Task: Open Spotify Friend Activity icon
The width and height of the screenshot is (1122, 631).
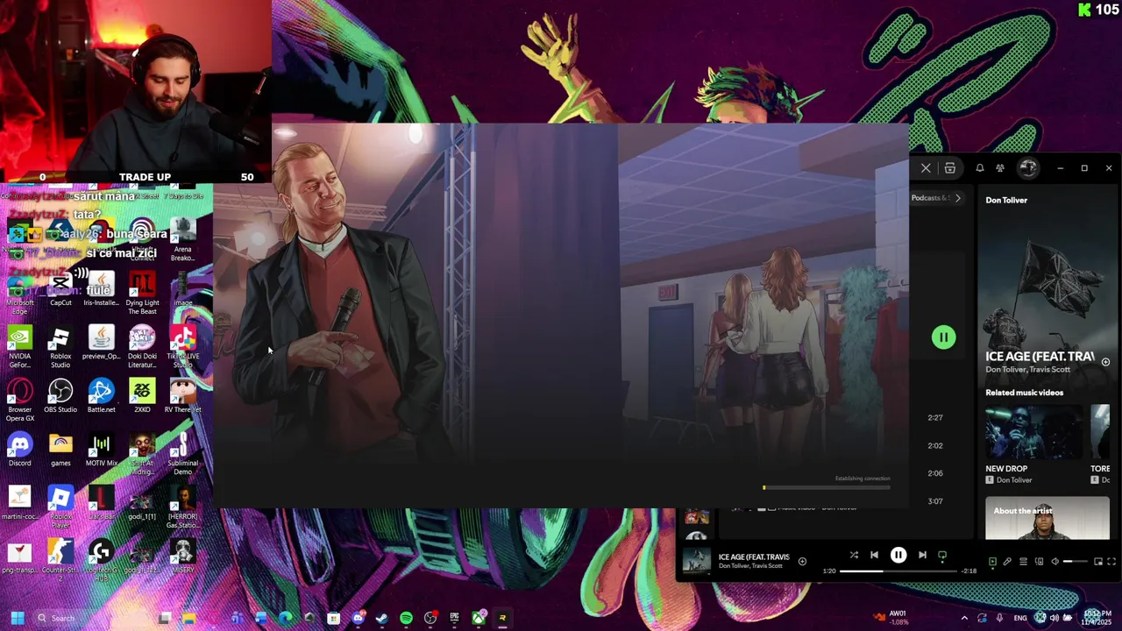Action: point(1000,168)
